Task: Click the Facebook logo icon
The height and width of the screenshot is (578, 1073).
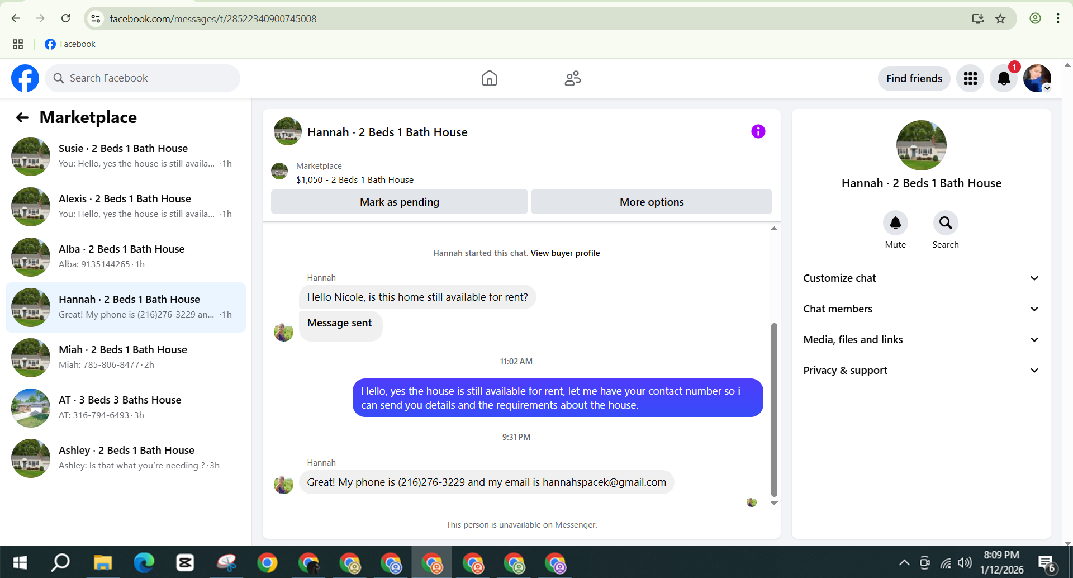Action: click(x=25, y=78)
